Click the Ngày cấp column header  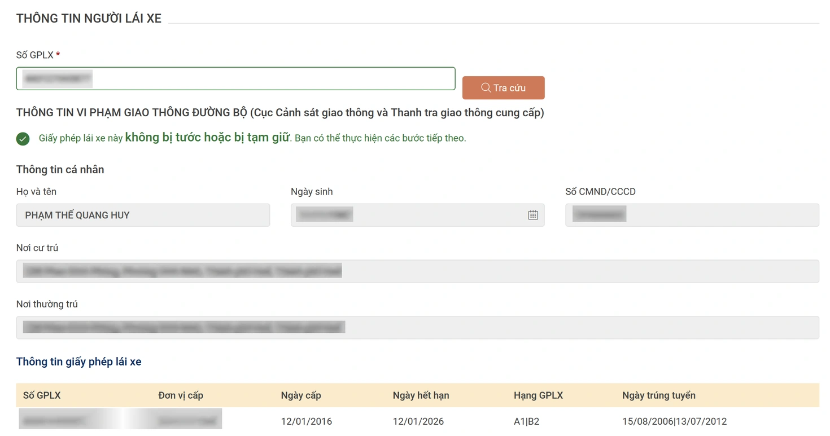[x=301, y=395]
